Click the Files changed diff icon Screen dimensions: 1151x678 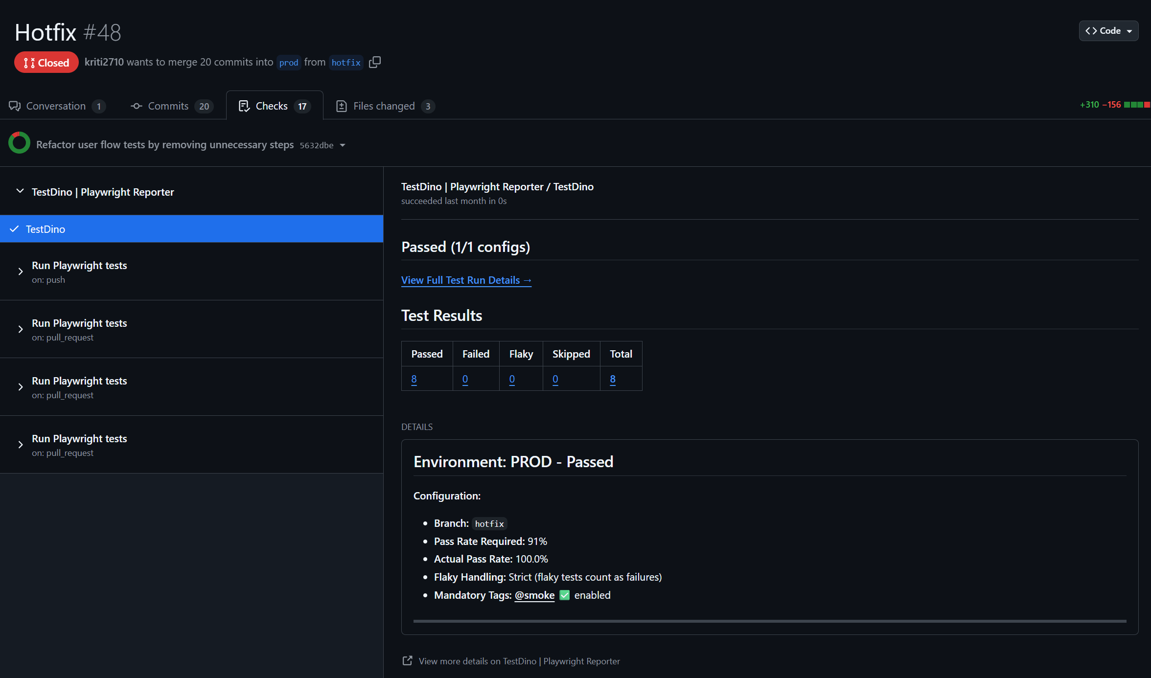click(x=341, y=106)
